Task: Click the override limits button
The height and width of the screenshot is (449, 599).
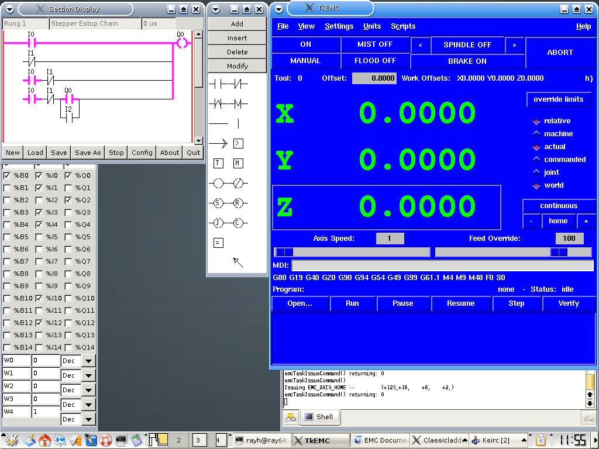Action: pyautogui.click(x=559, y=99)
